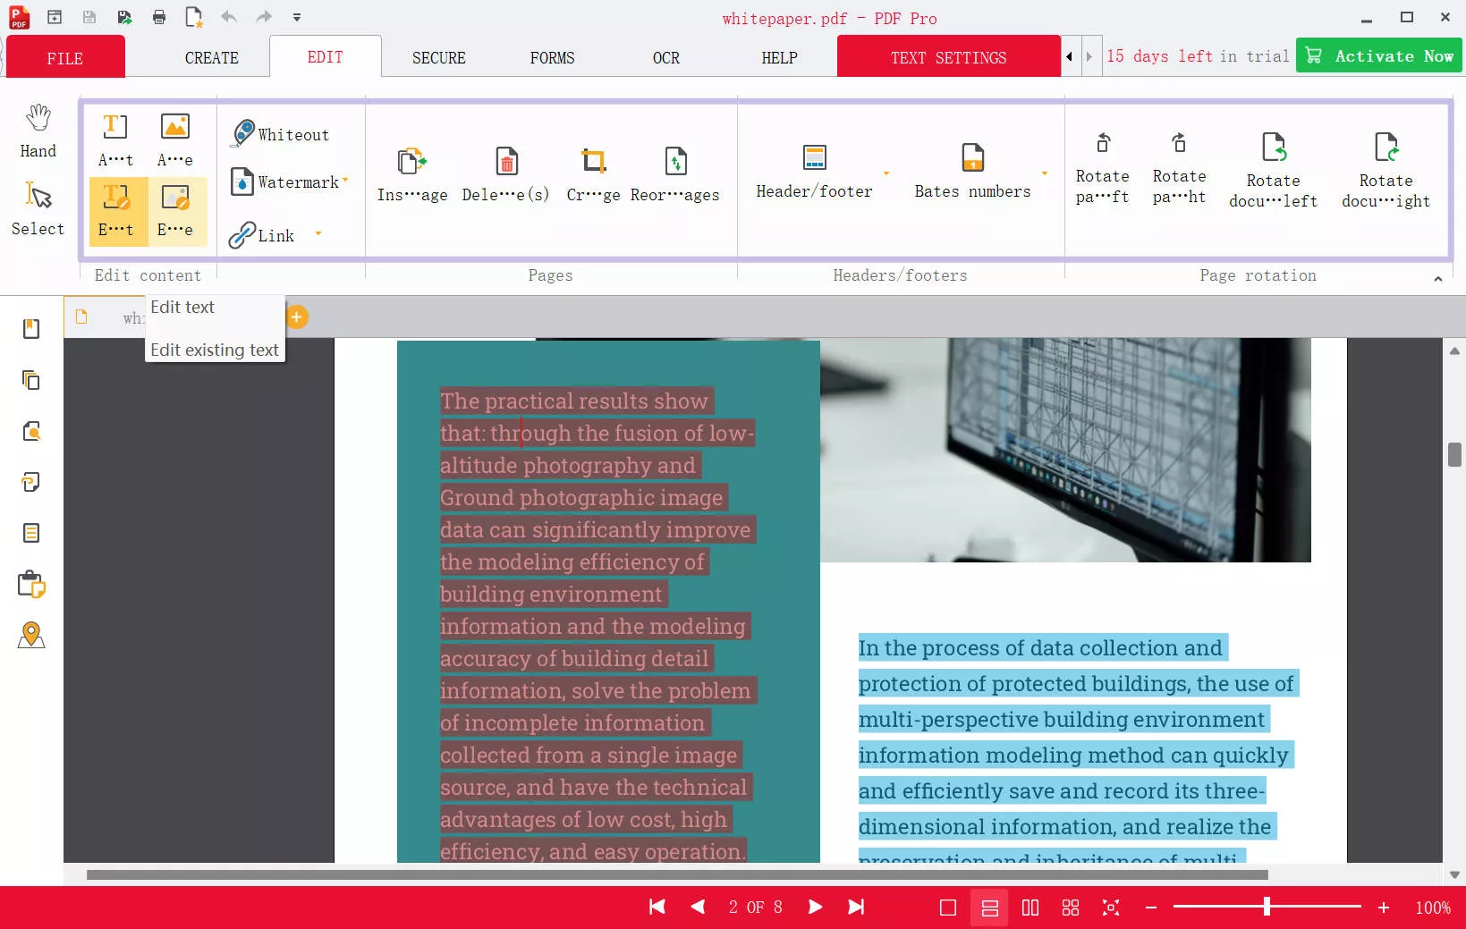Toggle continuous page view

[x=989, y=908]
